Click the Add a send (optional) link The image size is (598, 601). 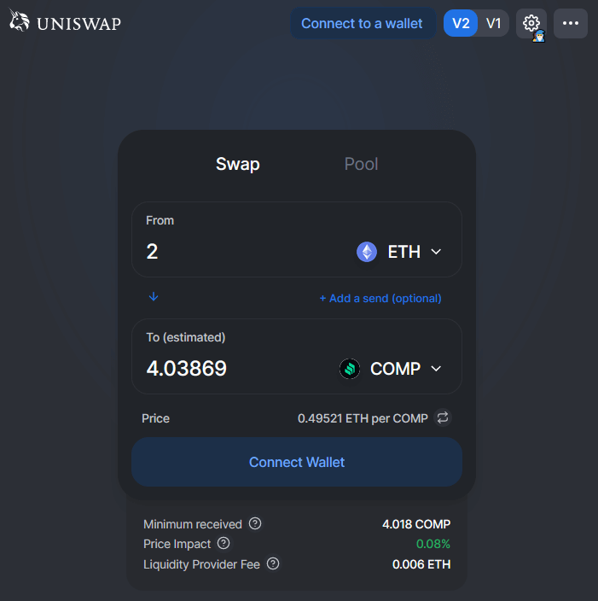(x=380, y=298)
